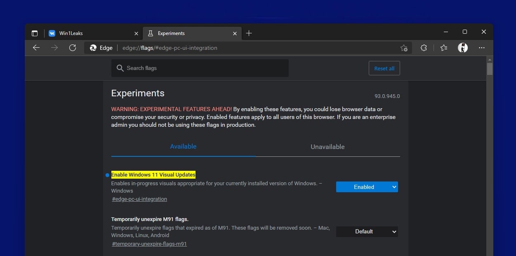Open the Favorites list icon
The width and height of the screenshot is (516, 256).
[444, 48]
